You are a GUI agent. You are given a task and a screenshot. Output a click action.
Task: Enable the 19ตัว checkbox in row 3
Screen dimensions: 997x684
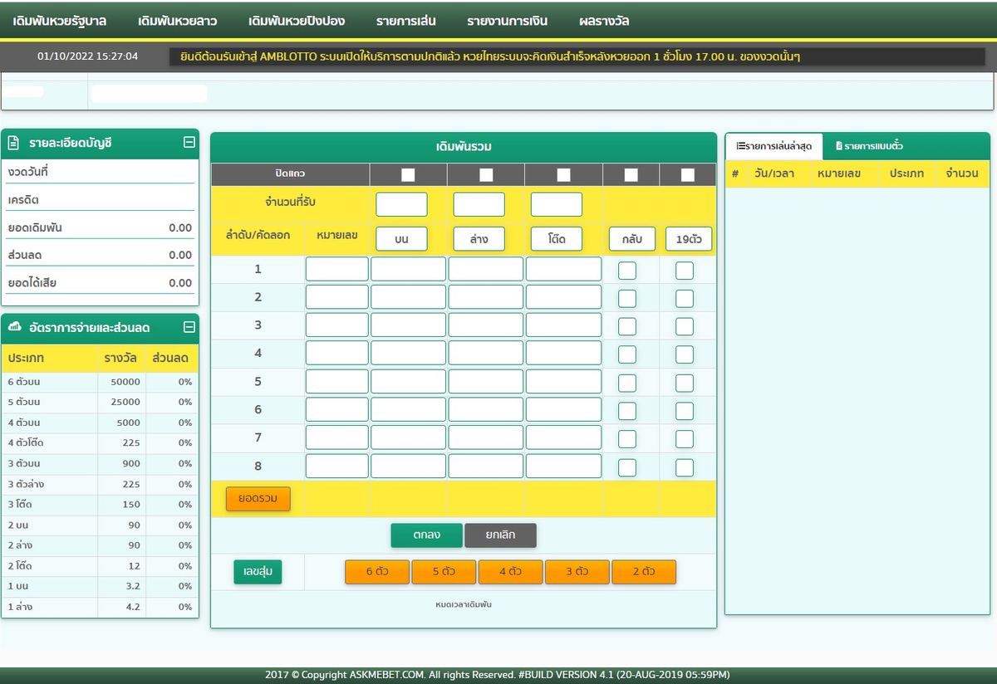(x=685, y=326)
